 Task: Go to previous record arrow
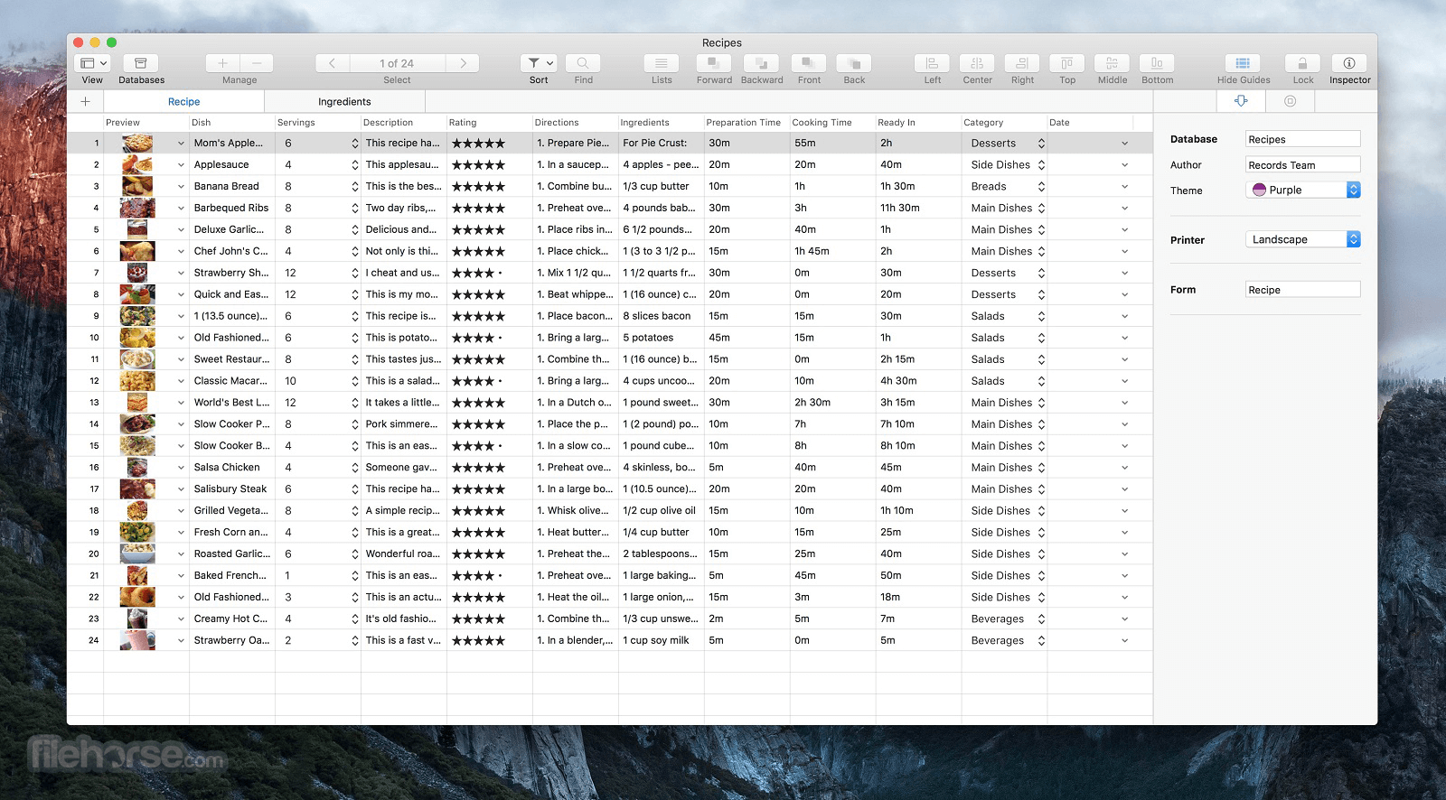coord(333,63)
